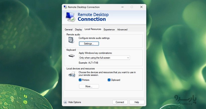Image resolution: width=206 pixels, height=109 pixels.
Task: Click the title bar app icon
Action: 65,7
